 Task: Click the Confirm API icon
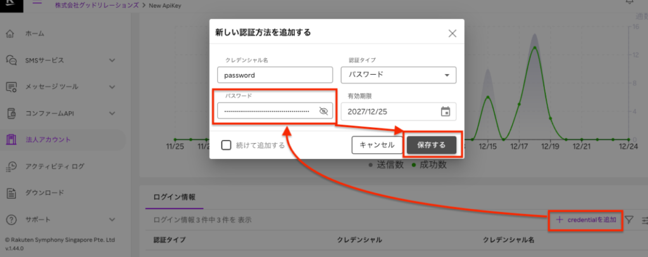click(x=11, y=113)
